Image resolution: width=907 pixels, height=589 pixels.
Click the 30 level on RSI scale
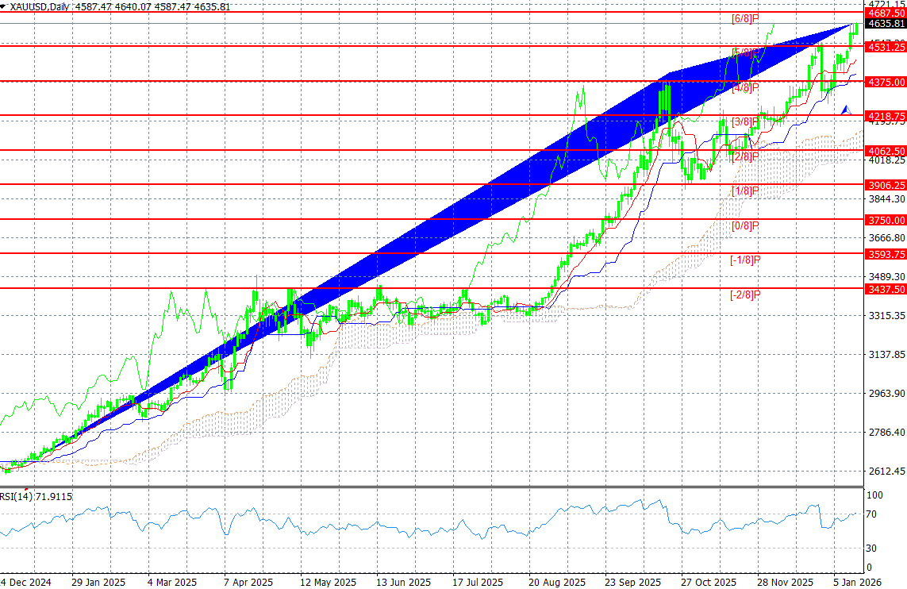tap(871, 548)
